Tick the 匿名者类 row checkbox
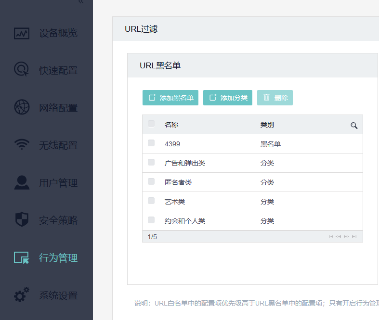 151,181
